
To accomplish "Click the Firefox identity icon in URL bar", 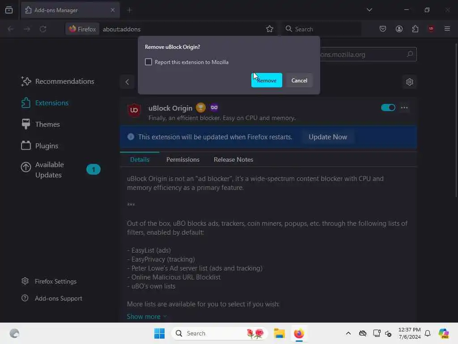I will click(x=83, y=29).
